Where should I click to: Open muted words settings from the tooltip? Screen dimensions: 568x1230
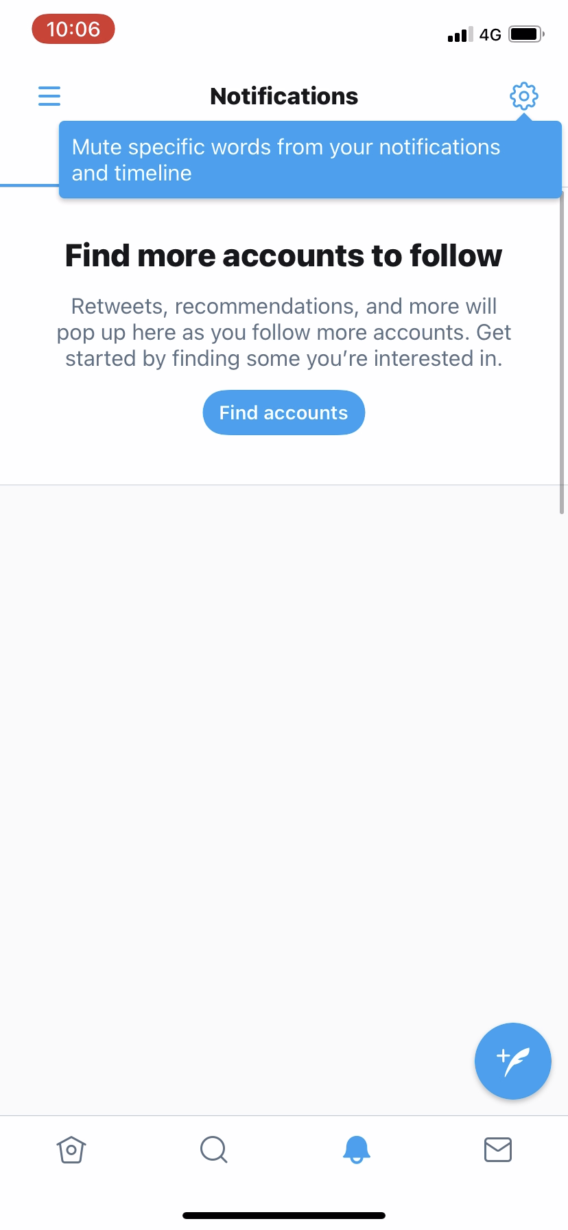coord(310,159)
